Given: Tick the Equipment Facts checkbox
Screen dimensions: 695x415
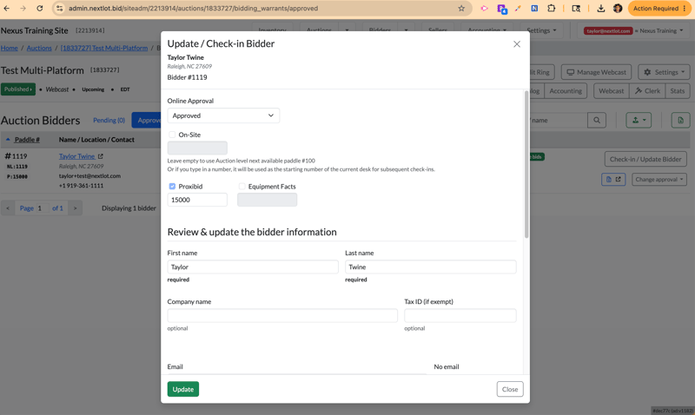Looking at the screenshot, I should pos(242,187).
